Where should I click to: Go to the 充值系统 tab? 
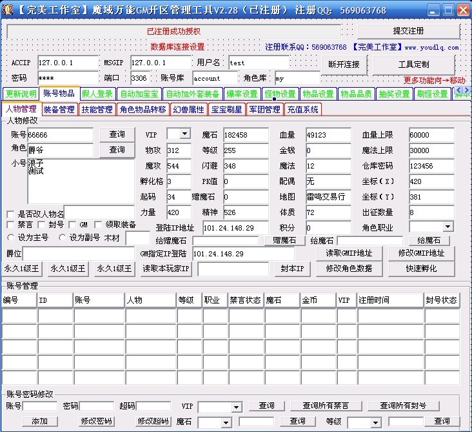[x=302, y=110]
